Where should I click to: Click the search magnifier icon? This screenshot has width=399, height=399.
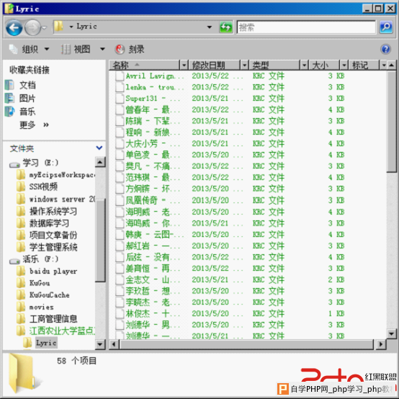point(386,27)
